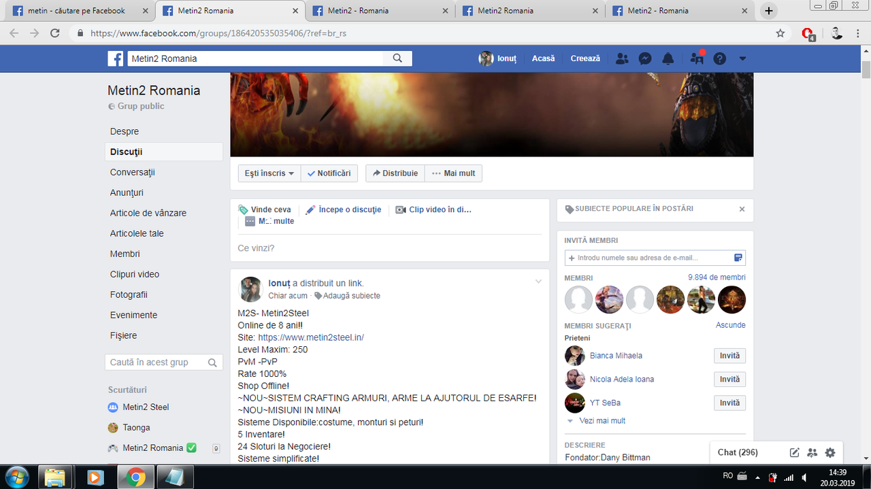Open the Despre section
The width and height of the screenshot is (871, 489).
[x=125, y=131]
